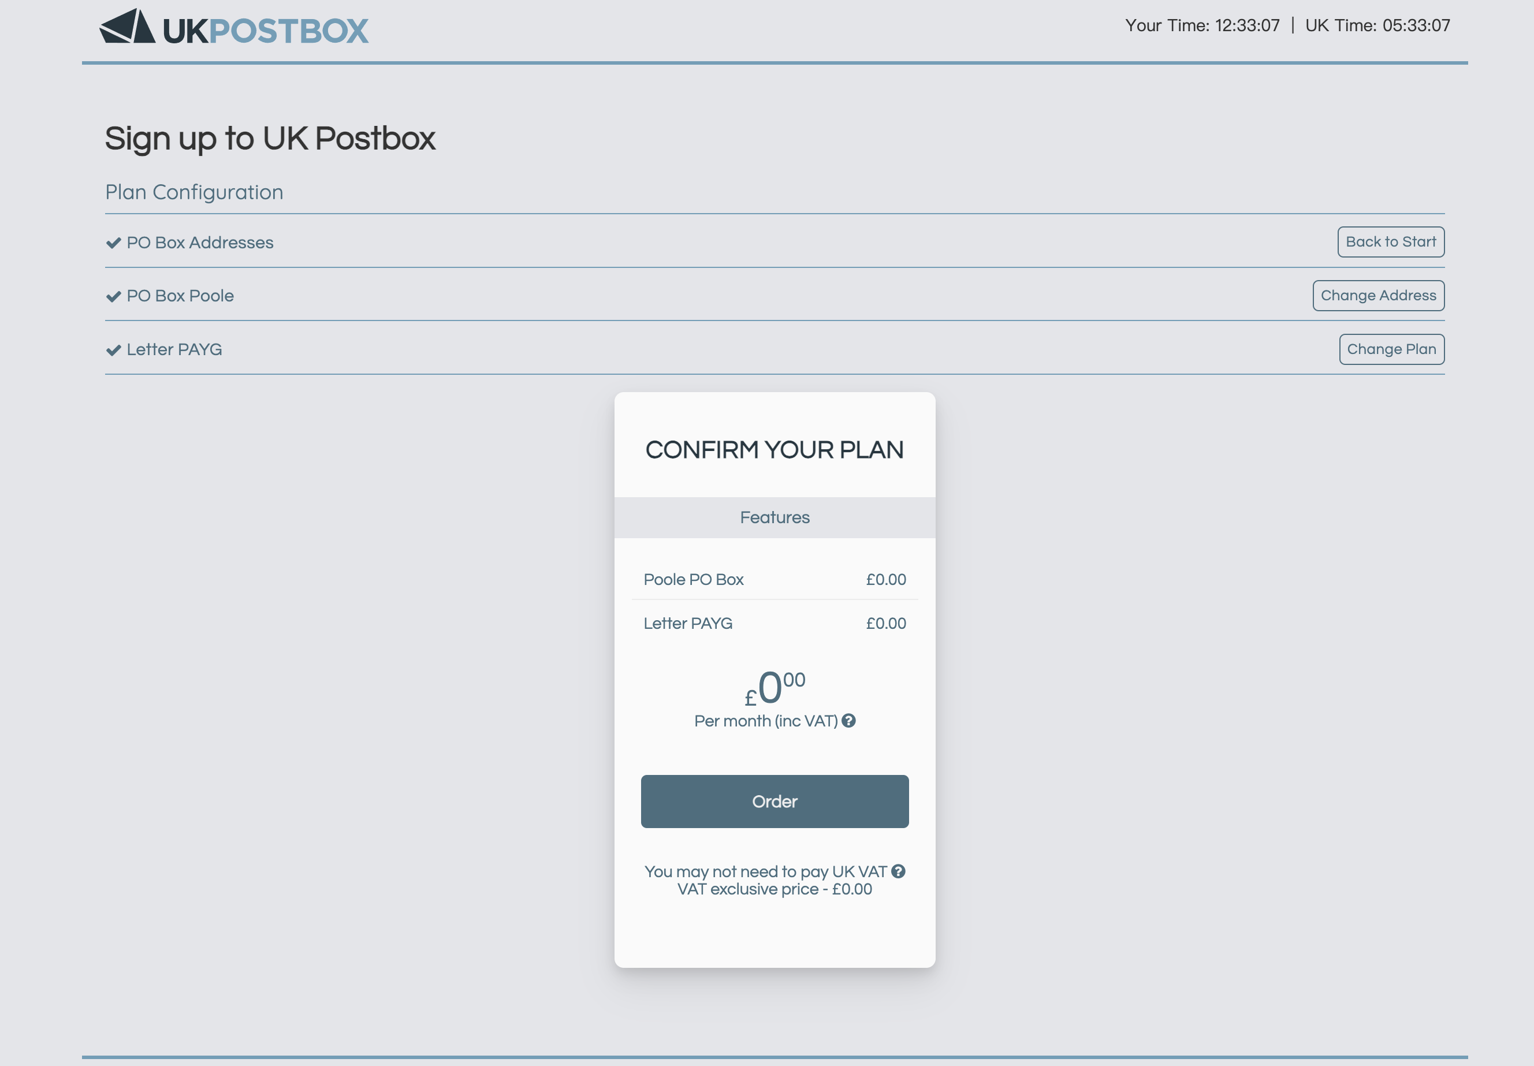The height and width of the screenshot is (1066, 1534).
Task: Click the £0.00 price for Letter PAYG
Action: pos(885,623)
